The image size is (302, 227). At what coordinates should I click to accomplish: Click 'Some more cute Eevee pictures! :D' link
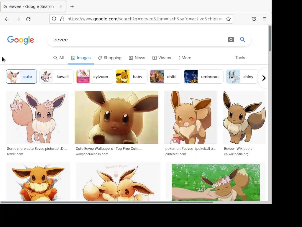pyautogui.click(x=37, y=149)
